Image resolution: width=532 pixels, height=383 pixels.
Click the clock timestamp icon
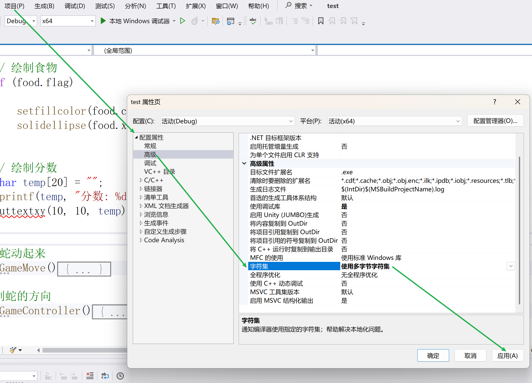pyautogui.click(x=120, y=376)
